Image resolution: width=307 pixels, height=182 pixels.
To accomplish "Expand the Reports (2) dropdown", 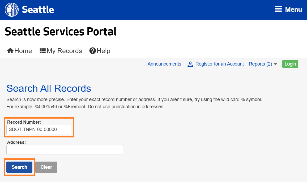I will [261, 64].
